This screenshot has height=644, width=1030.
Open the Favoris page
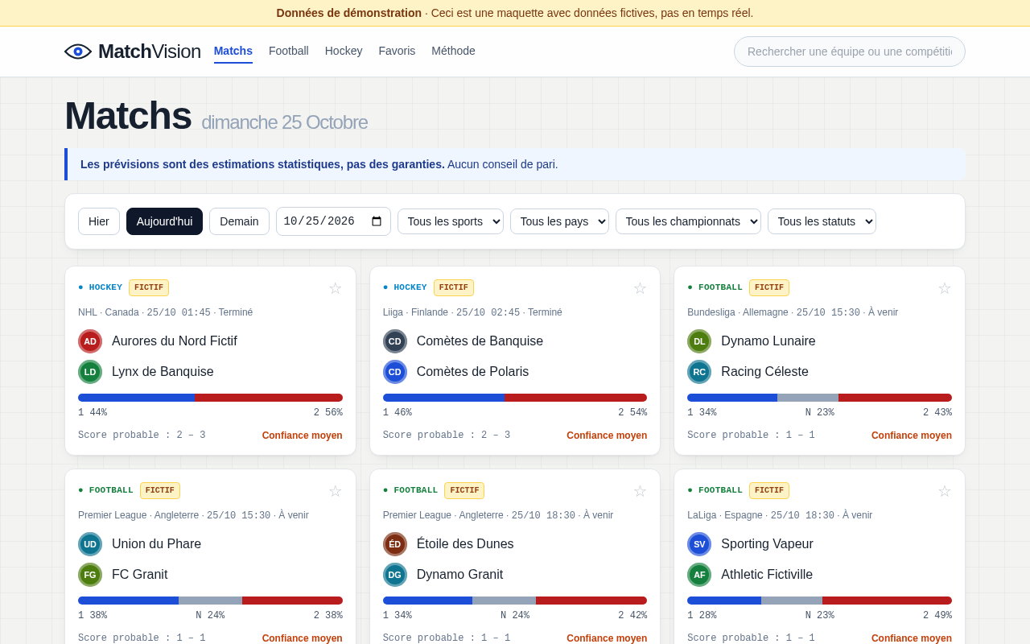point(397,51)
